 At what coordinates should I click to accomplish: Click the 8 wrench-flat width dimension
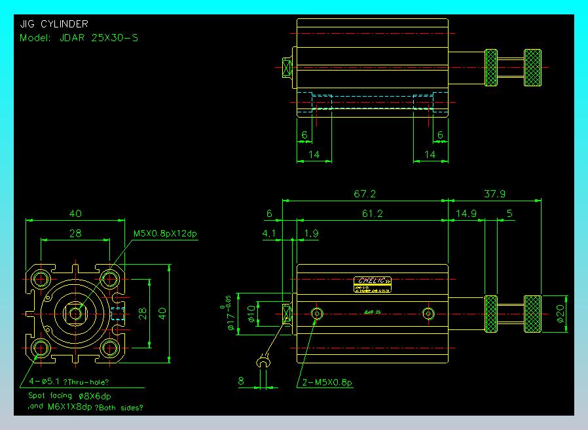pos(241,382)
